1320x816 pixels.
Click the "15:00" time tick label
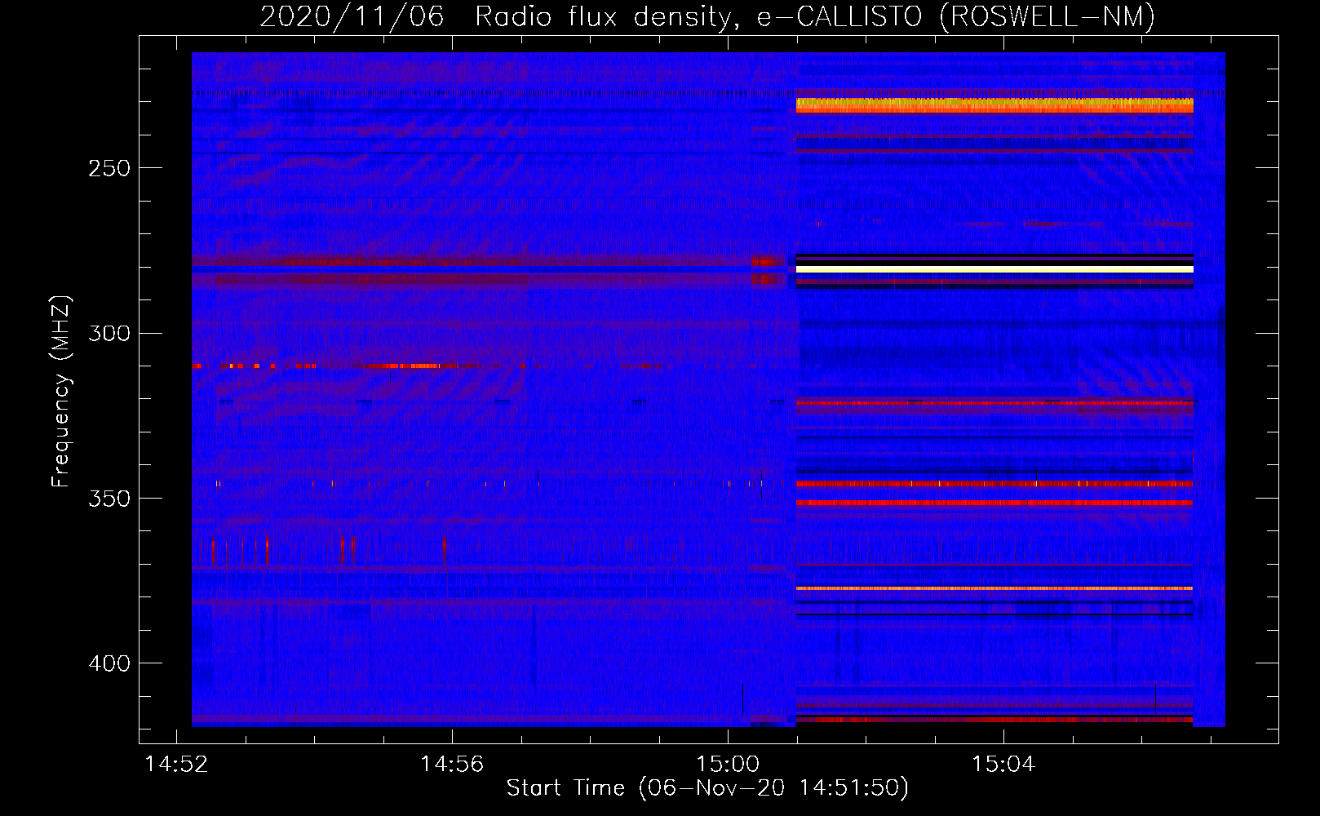point(728,765)
